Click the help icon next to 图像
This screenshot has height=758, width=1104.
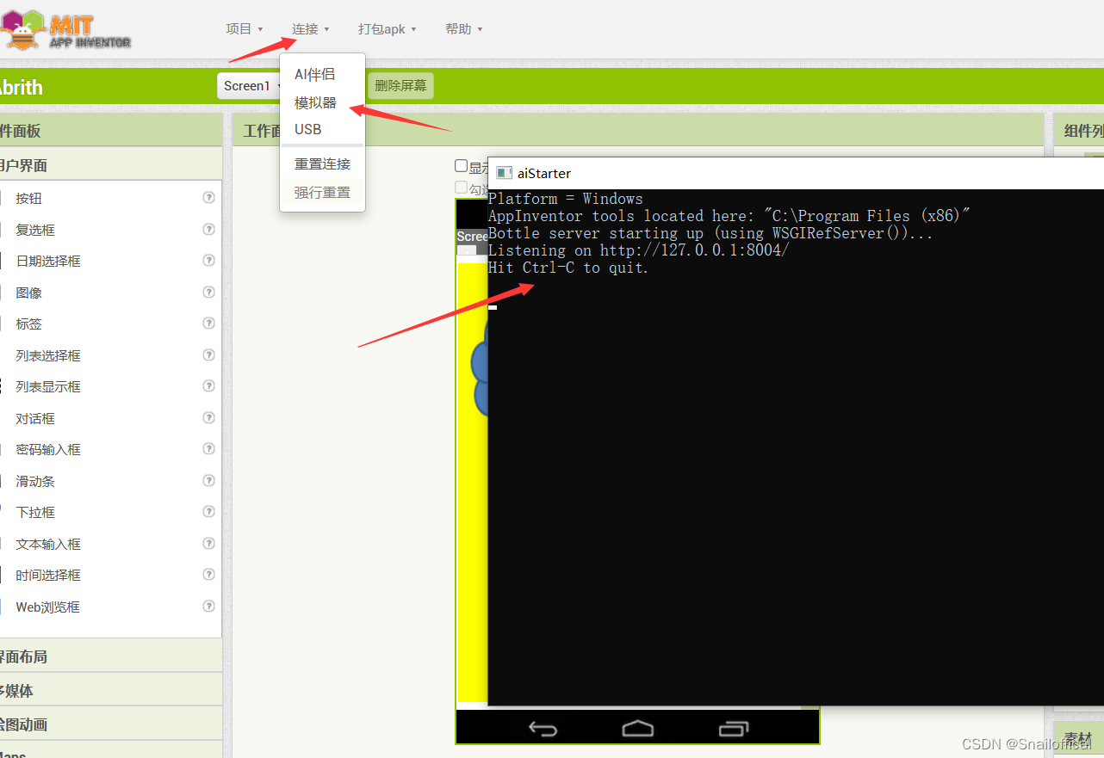point(208,292)
